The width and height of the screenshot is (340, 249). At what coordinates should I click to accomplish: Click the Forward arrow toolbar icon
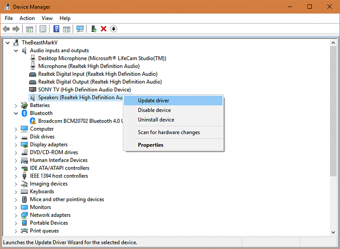tap(16, 29)
